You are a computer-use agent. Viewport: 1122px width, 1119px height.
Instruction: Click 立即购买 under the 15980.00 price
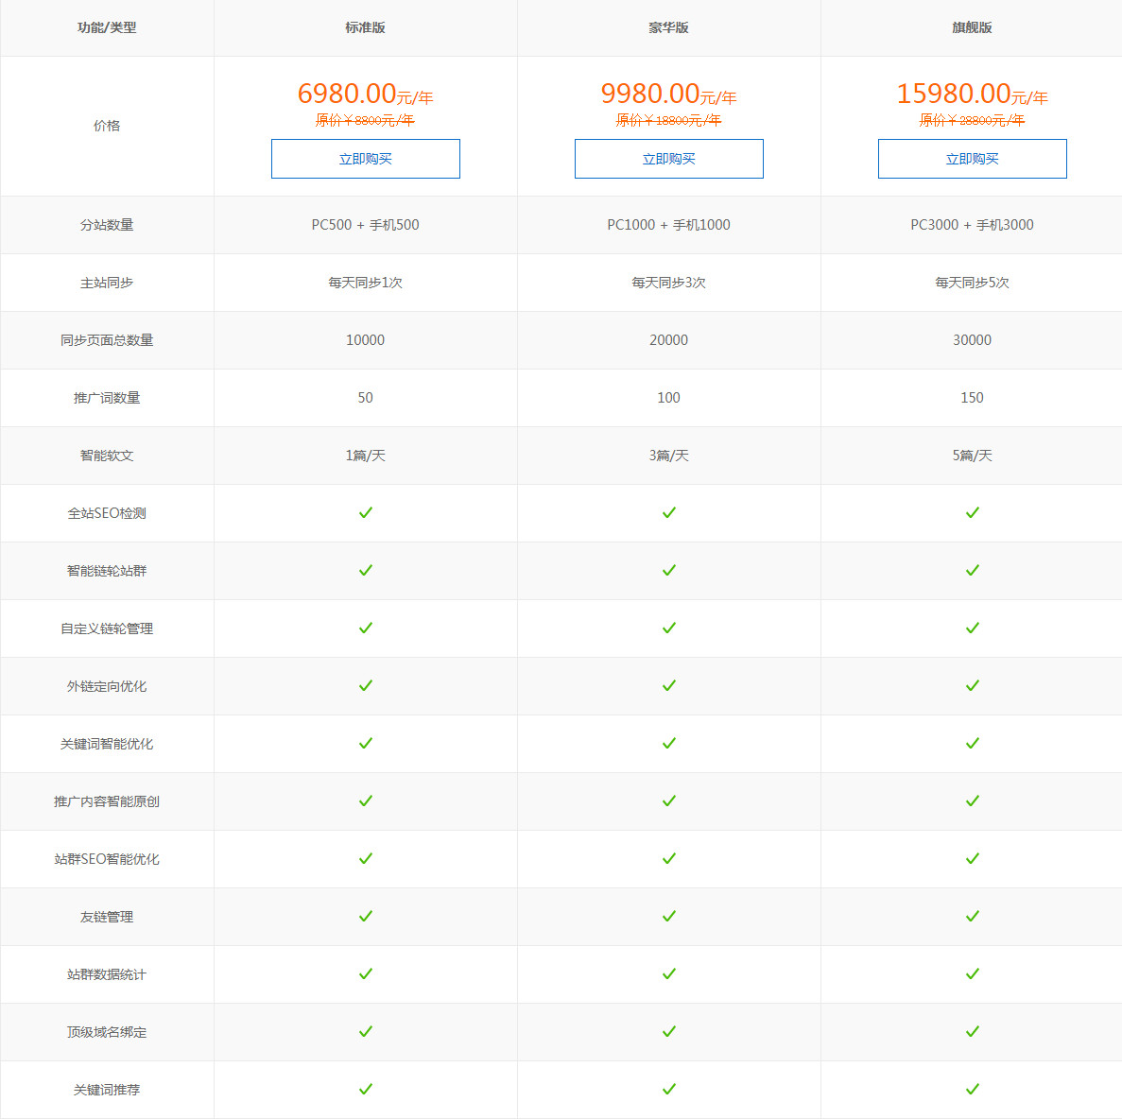click(x=972, y=159)
